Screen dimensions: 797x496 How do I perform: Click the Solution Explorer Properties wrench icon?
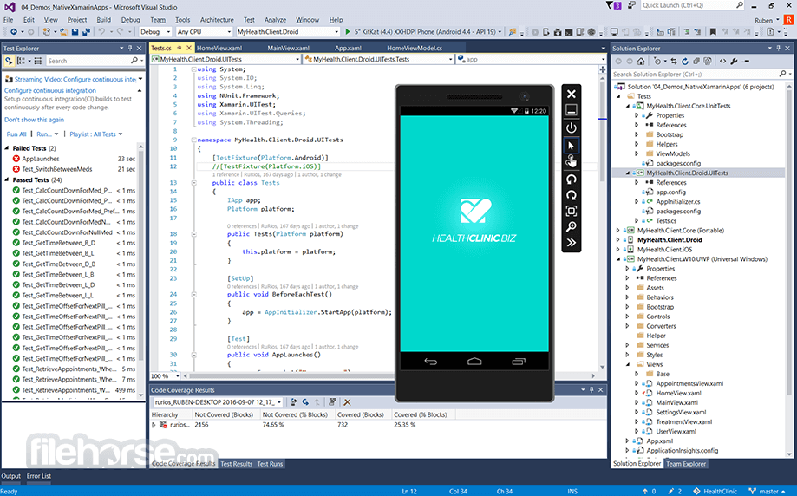click(x=734, y=62)
